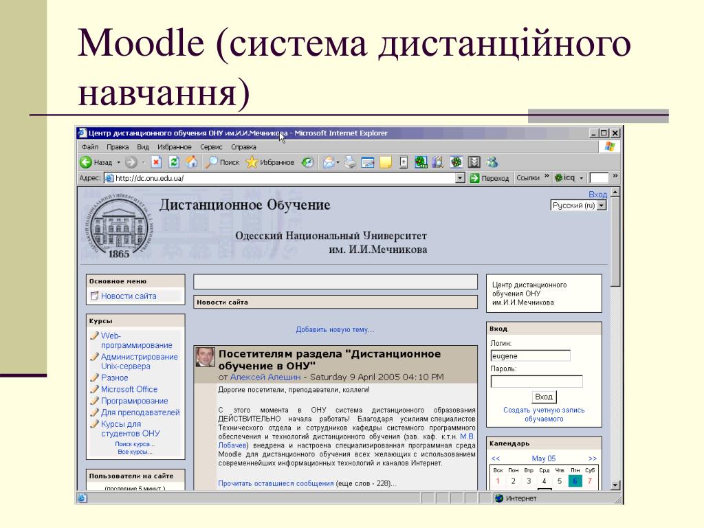Go to previous month in calendar

pyautogui.click(x=496, y=459)
